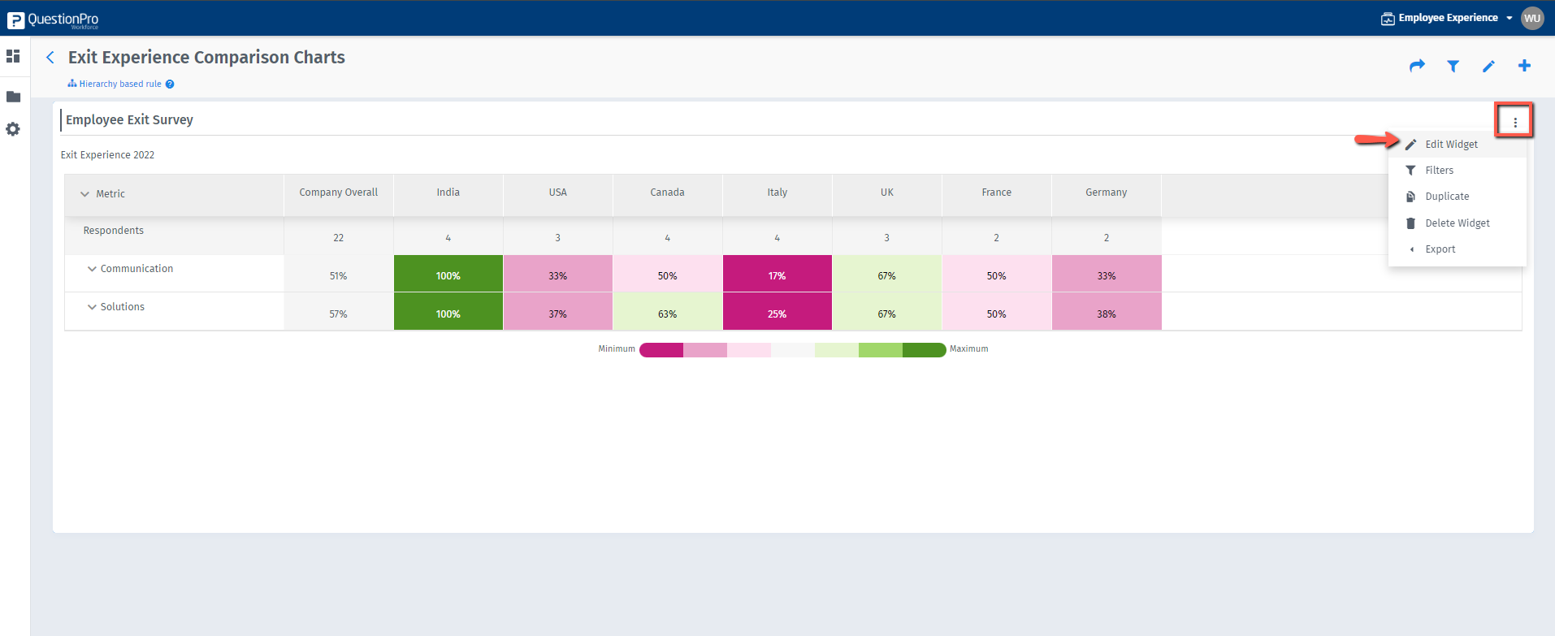Choose Delete Widget in menu
1555x636 pixels.
tap(1457, 223)
